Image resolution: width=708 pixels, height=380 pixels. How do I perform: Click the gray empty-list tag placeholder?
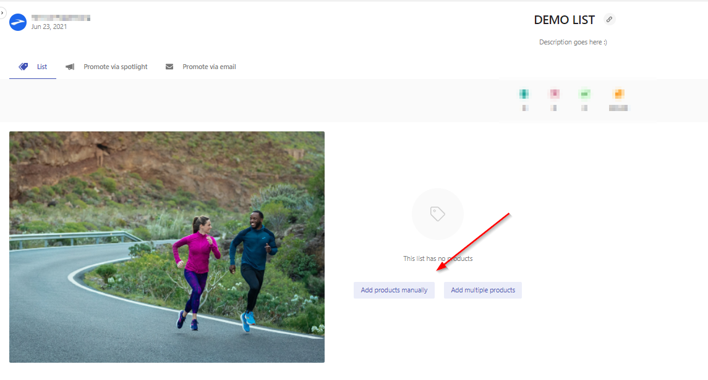(438, 214)
